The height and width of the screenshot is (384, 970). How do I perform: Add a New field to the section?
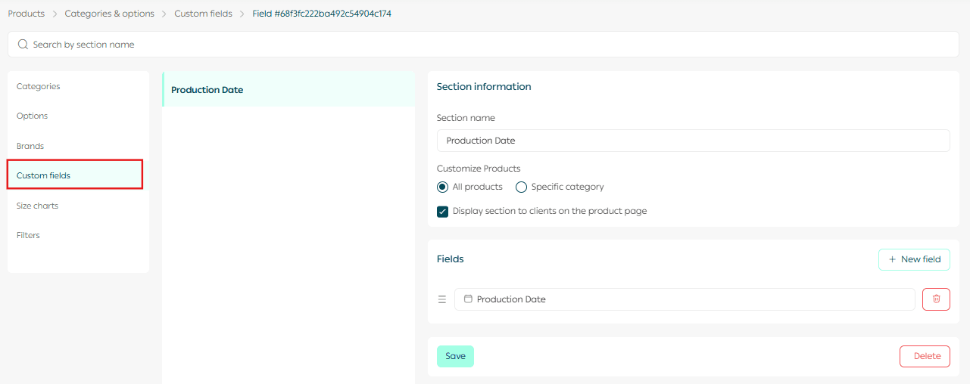coord(914,259)
